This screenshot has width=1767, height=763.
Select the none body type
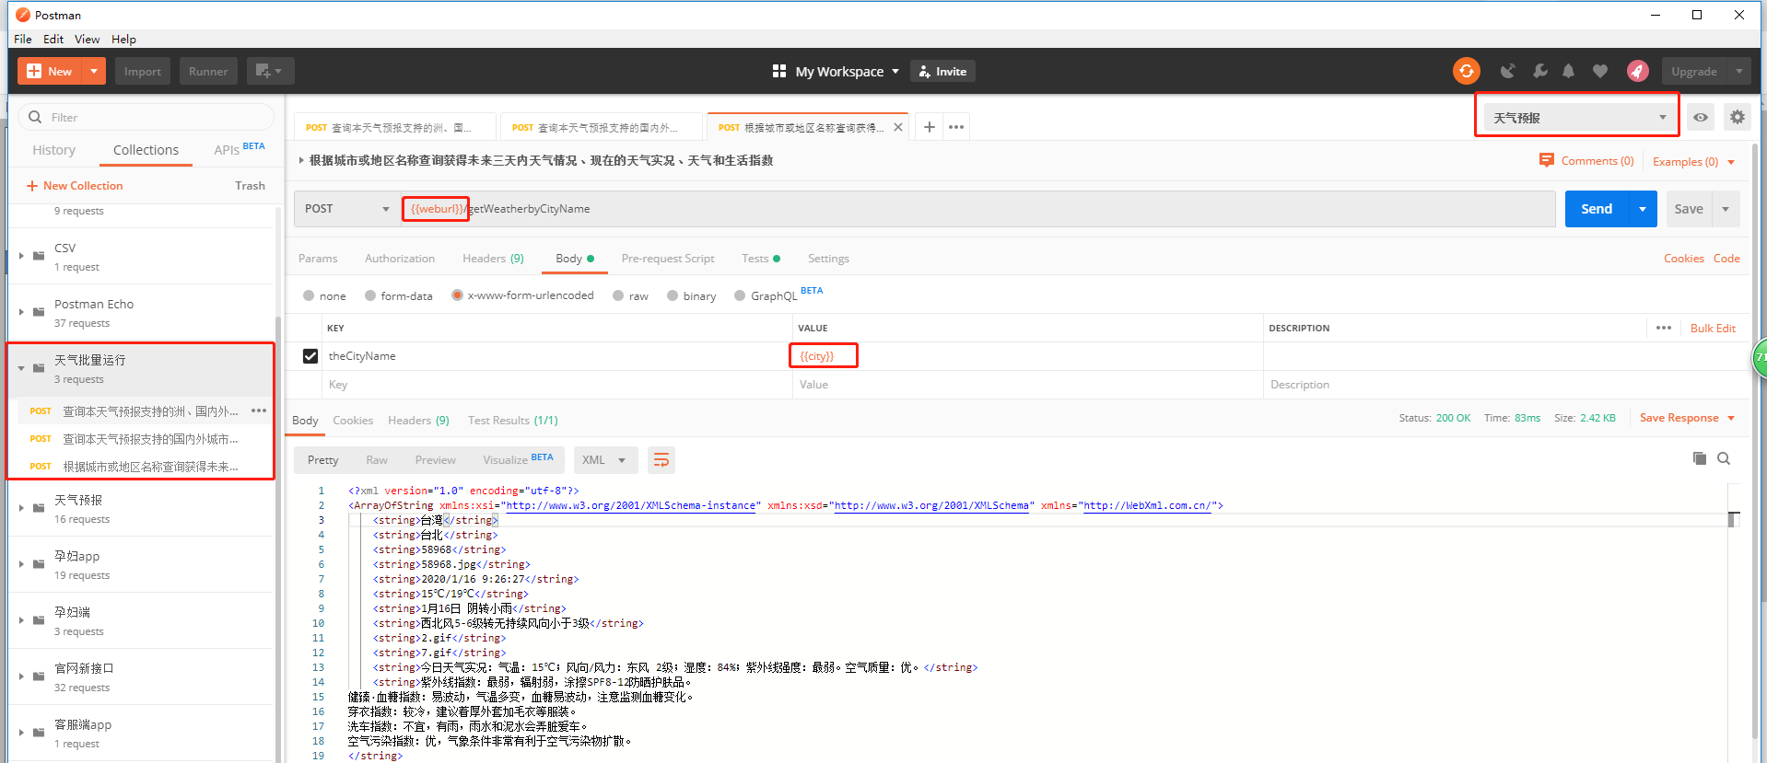[309, 295]
